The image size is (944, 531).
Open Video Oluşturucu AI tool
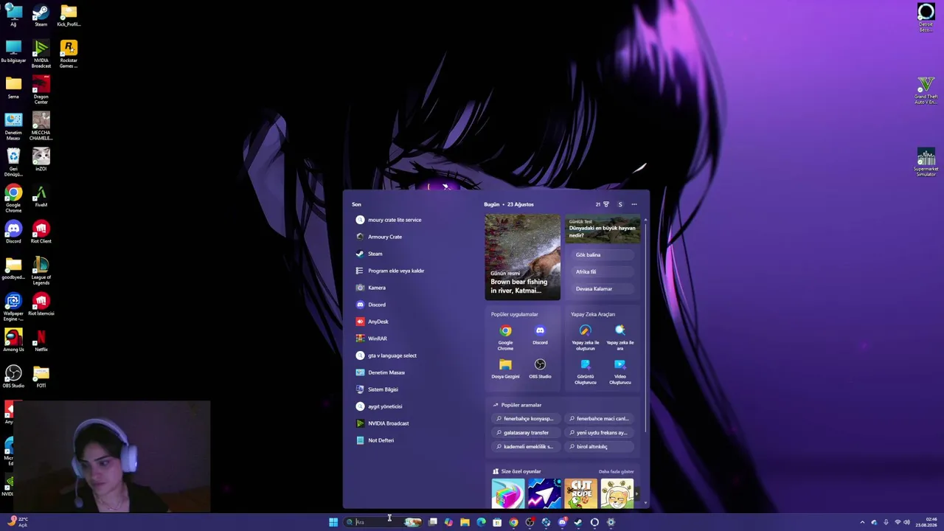point(619,372)
